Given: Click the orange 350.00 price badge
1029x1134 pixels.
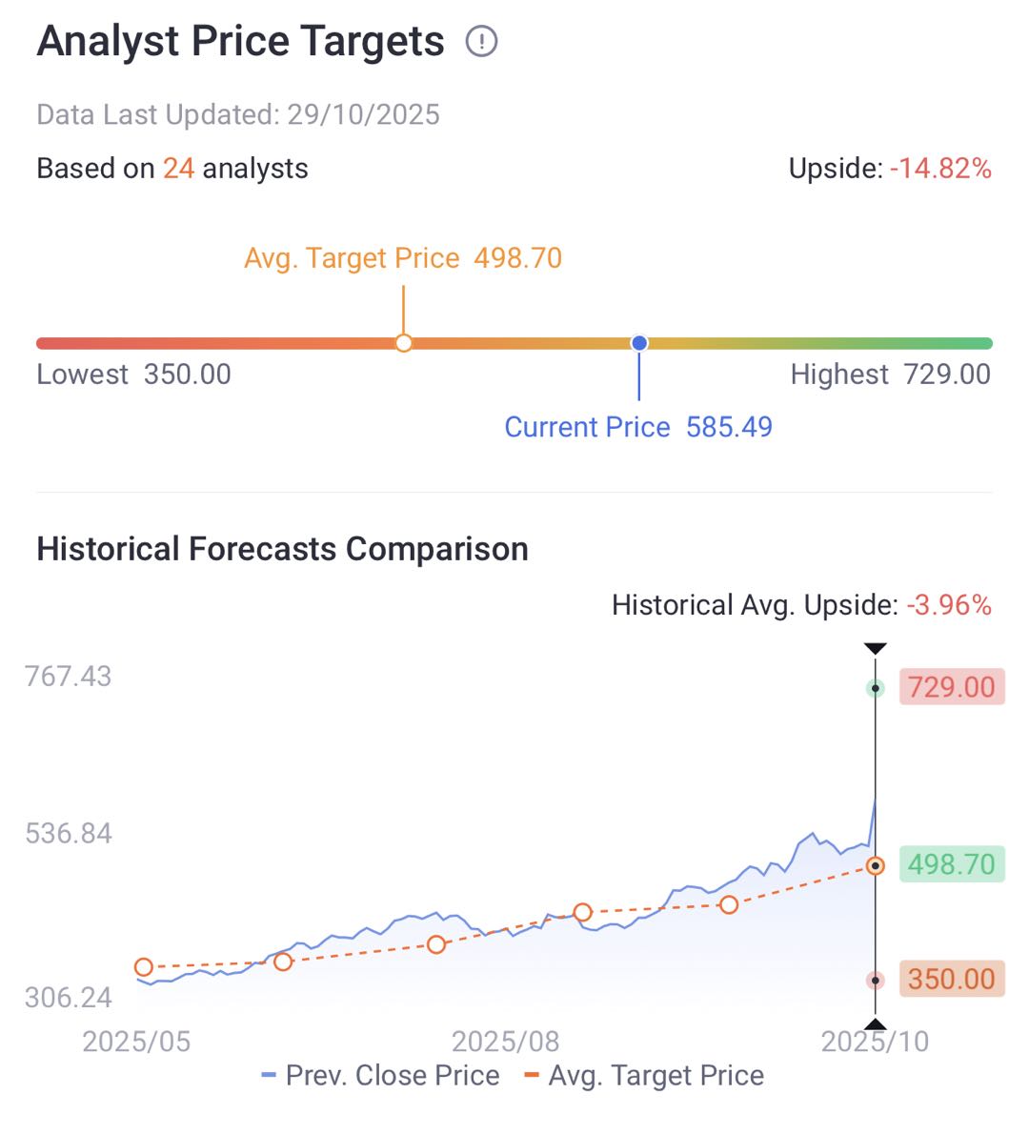Looking at the screenshot, I should coord(951,979).
